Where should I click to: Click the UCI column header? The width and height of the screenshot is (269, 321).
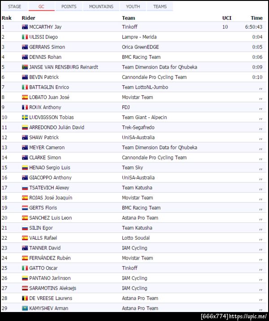(227, 18)
